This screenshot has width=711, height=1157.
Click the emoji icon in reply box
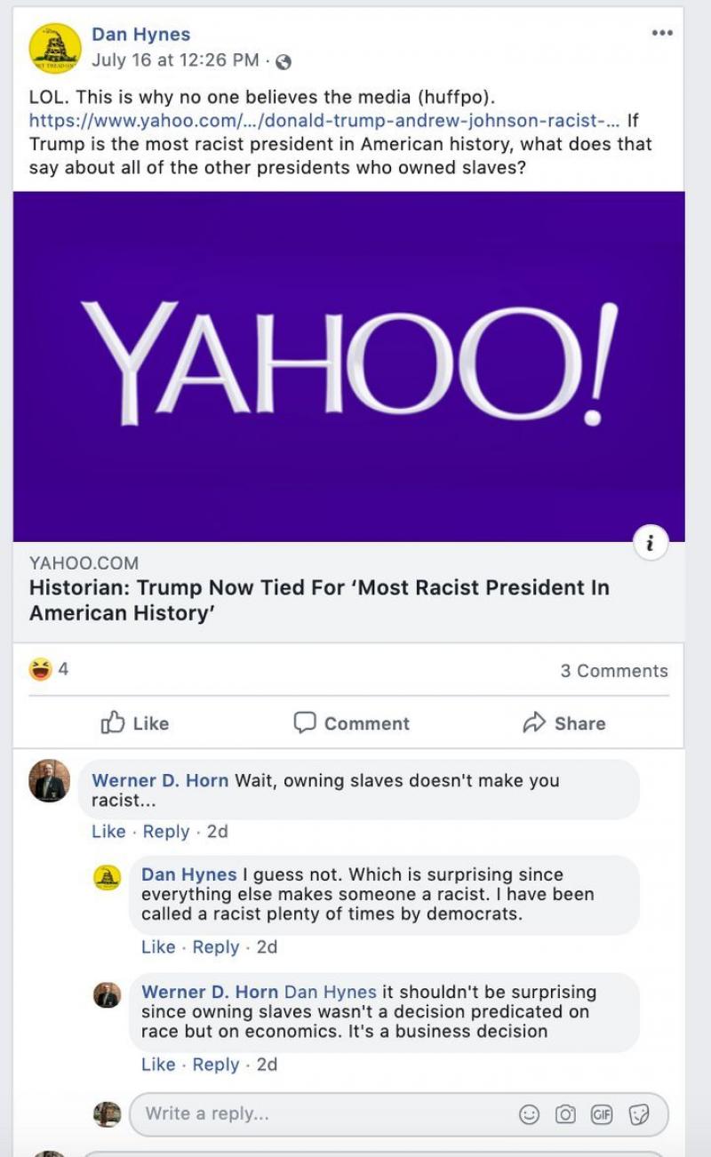[x=529, y=1113]
